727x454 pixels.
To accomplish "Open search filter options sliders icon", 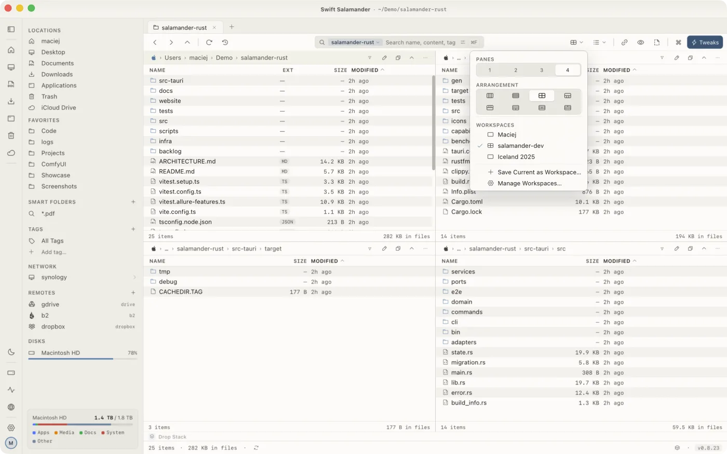I will [463, 43].
